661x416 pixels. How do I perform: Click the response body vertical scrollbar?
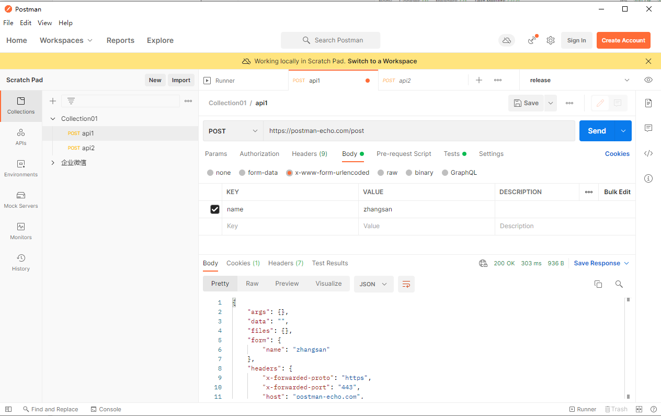coord(628,348)
